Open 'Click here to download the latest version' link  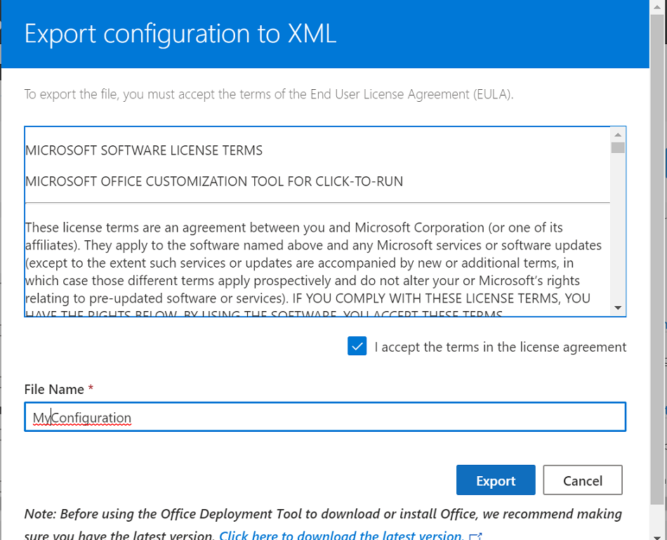click(x=341, y=535)
